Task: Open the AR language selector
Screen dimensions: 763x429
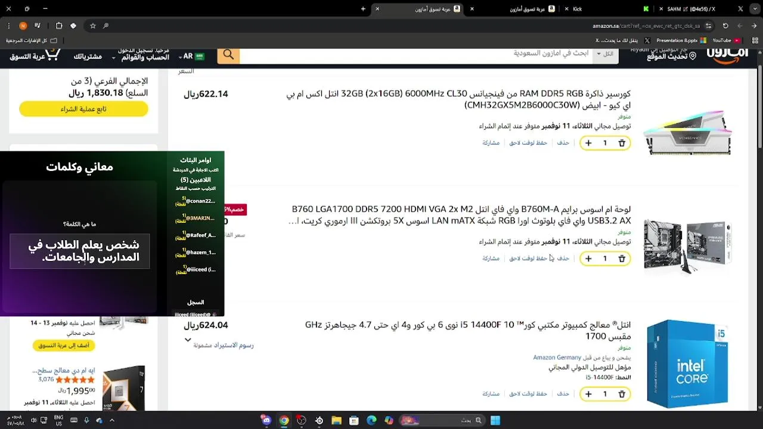Action: click(191, 56)
